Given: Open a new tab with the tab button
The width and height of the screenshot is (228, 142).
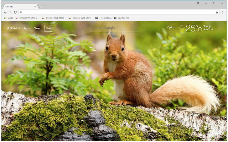Looking at the screenshot, I should point(42,7).
